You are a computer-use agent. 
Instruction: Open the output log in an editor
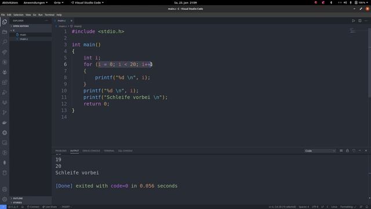click(x=354, y=151)
